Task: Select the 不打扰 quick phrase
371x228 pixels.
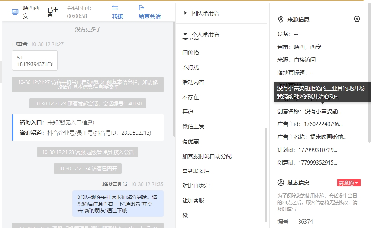Action: (190, 67)
